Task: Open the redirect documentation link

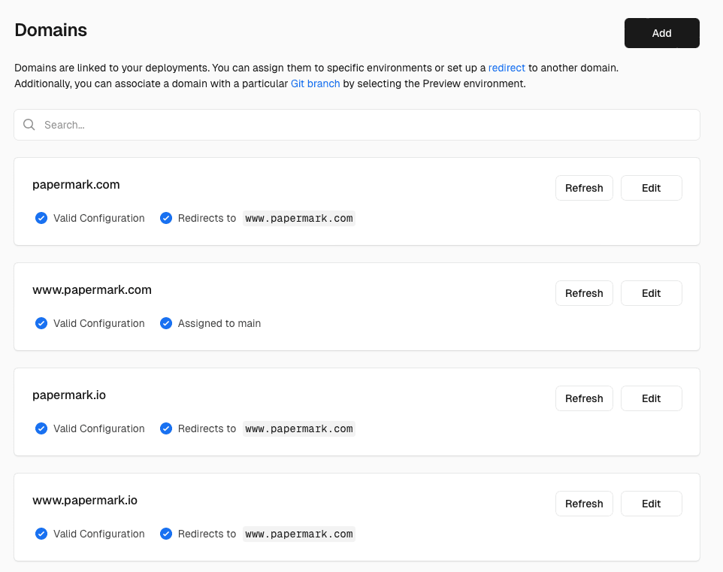Action: (507, 68)
